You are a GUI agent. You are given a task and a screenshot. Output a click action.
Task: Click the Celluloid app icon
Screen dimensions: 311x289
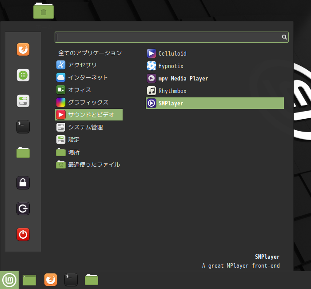[152, 53]
